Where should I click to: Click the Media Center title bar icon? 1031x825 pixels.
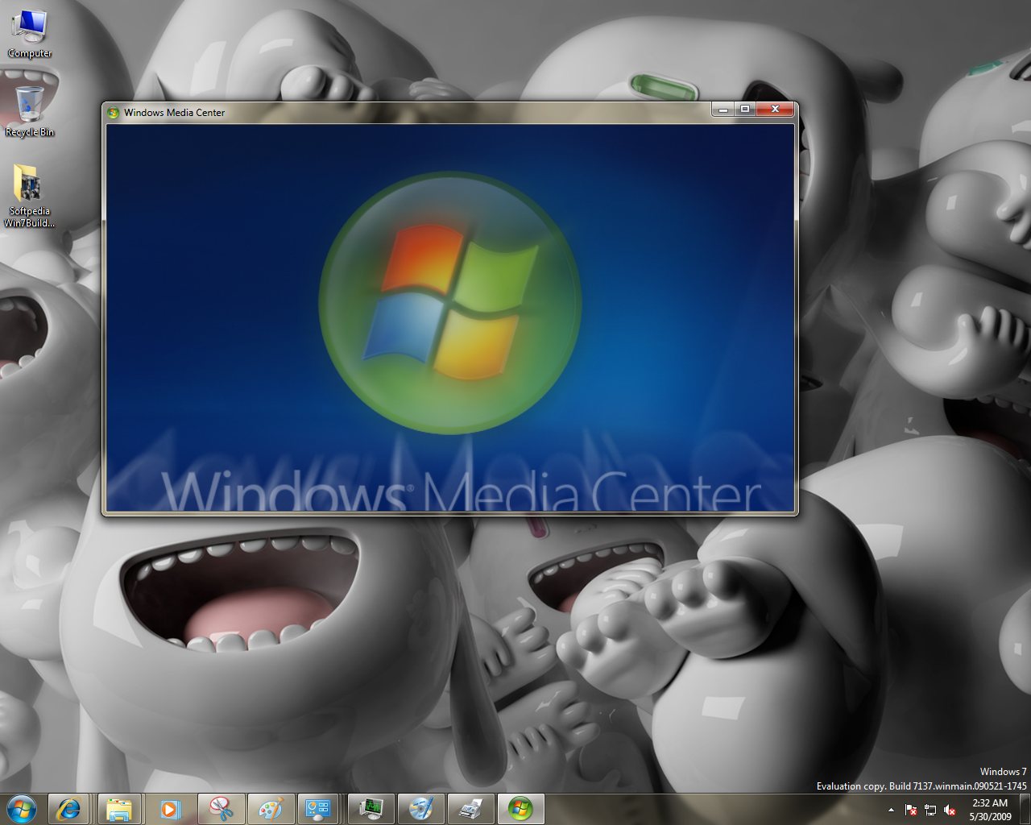coord(114,112)
